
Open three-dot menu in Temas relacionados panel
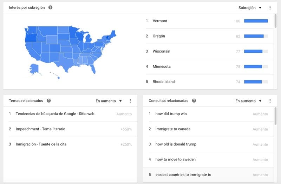[x=130, y=101]
